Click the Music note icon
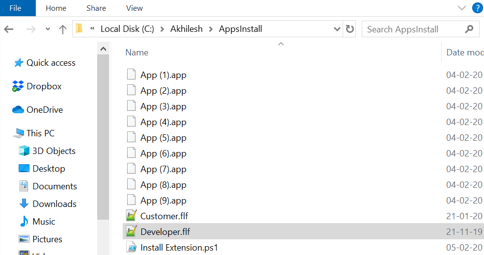This screenshot has height=255, width=484. 24,222
